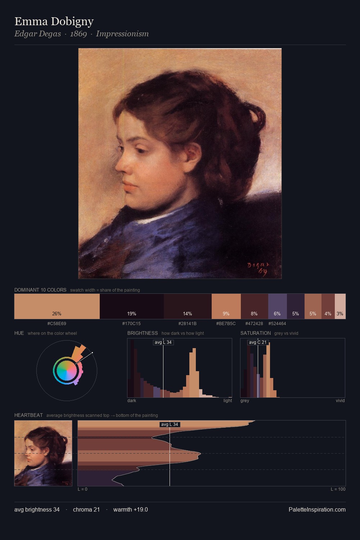The image size is (360, 540).
Task: Click the 'vivid' axis label
Action: [x=340, y=401]
